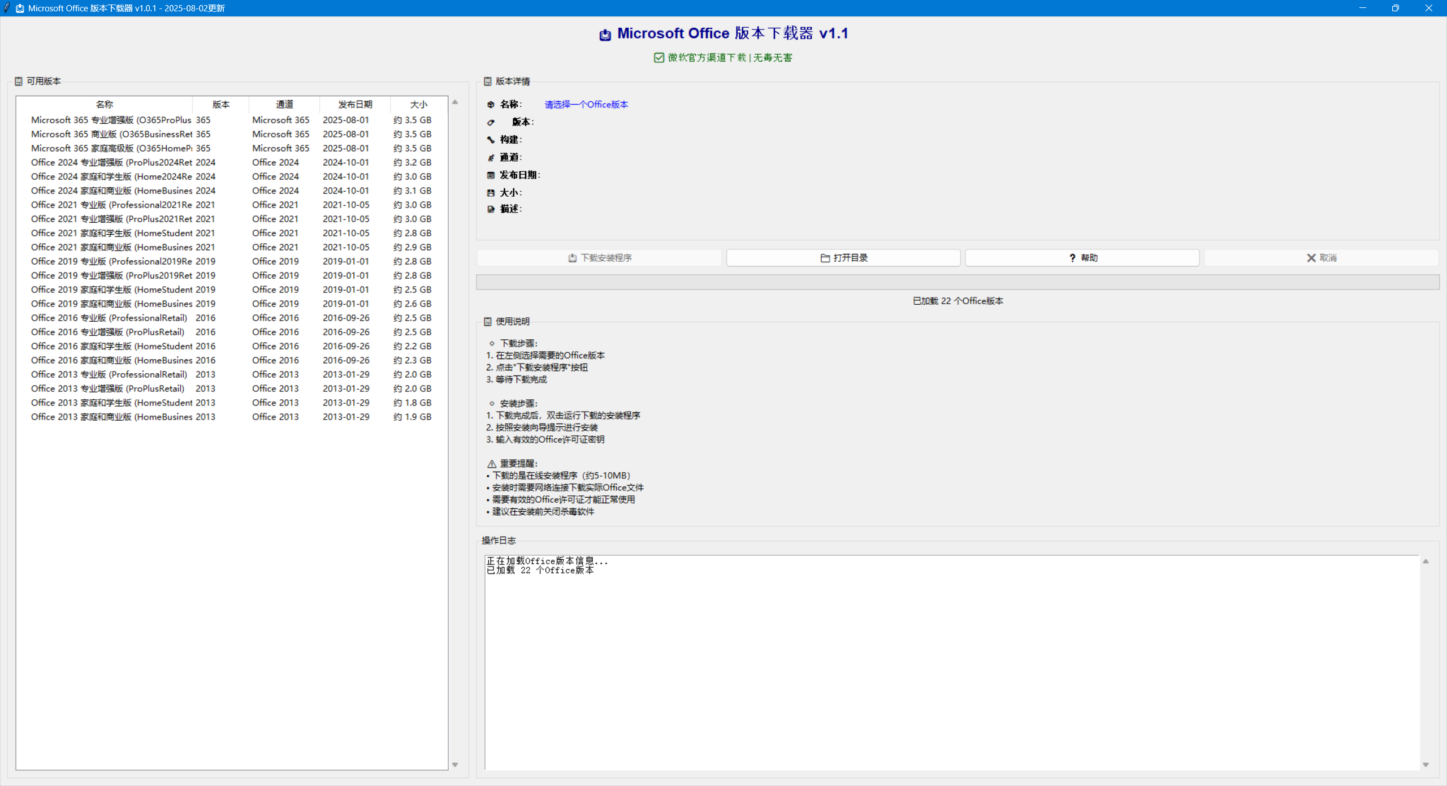Click the 微软官方渠道下载 | 无毒无害 text
1447x786 pixels.
(730, 58)
